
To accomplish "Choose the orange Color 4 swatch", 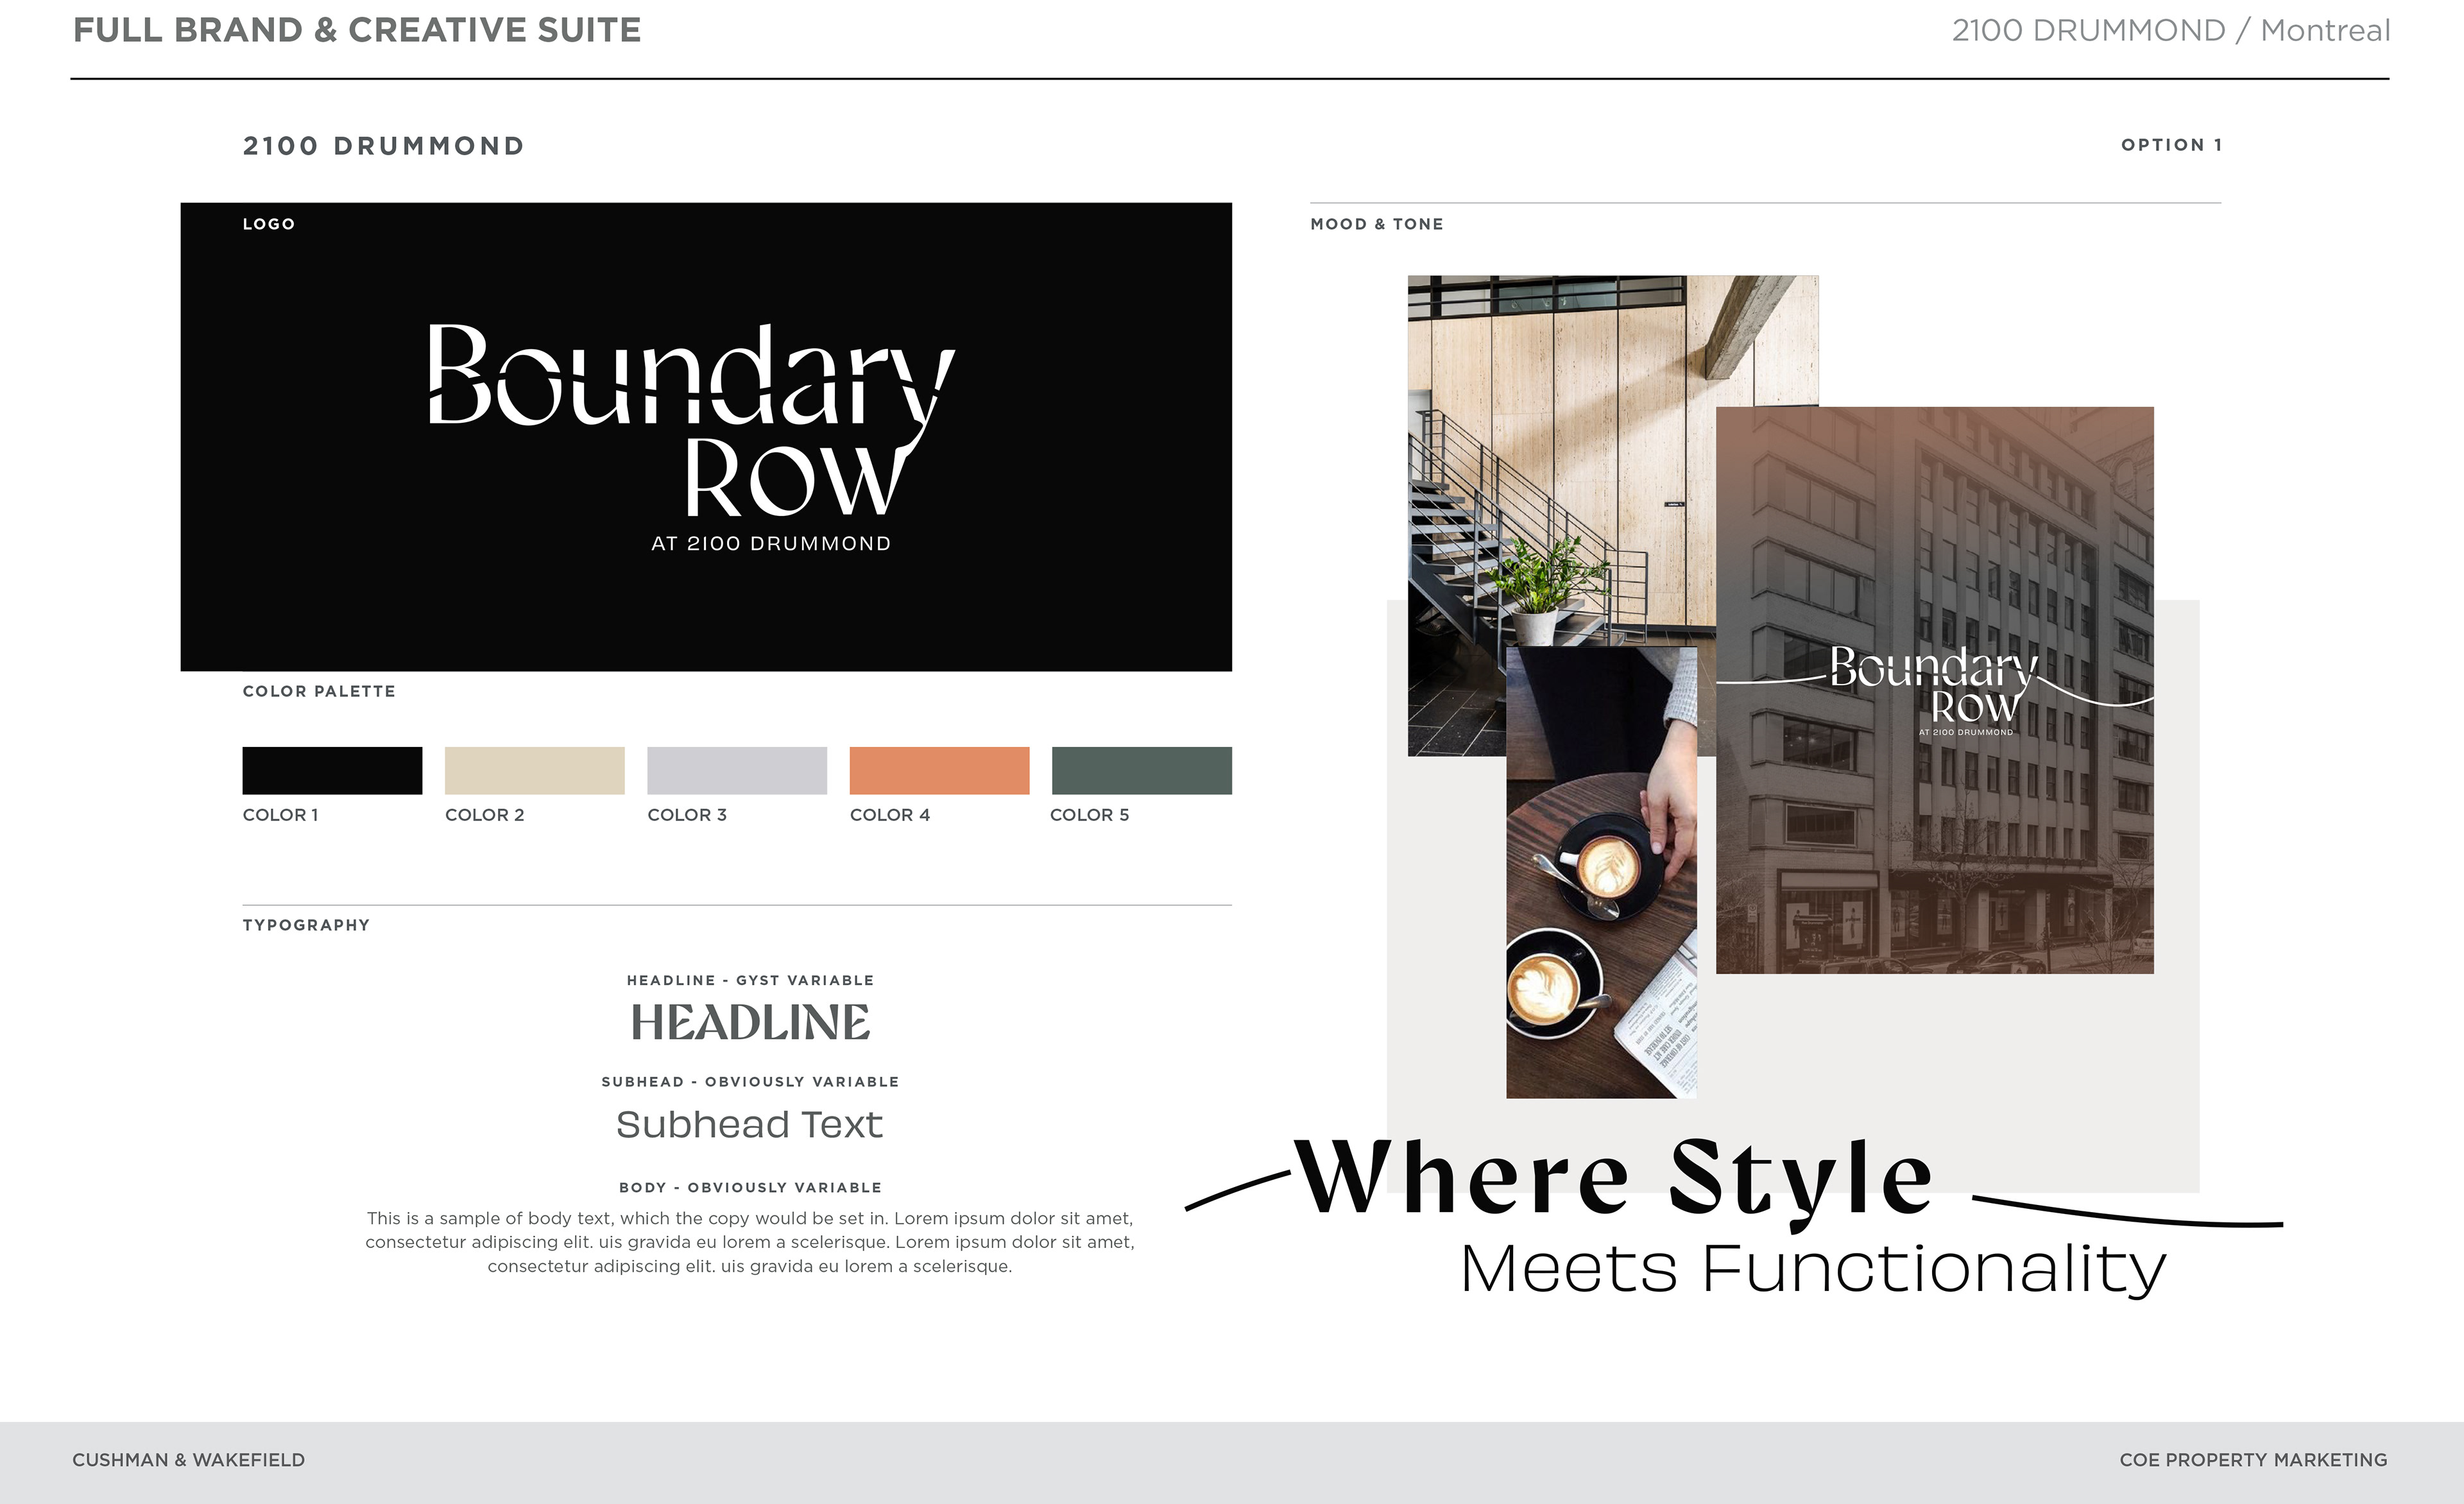I will 939,770.
